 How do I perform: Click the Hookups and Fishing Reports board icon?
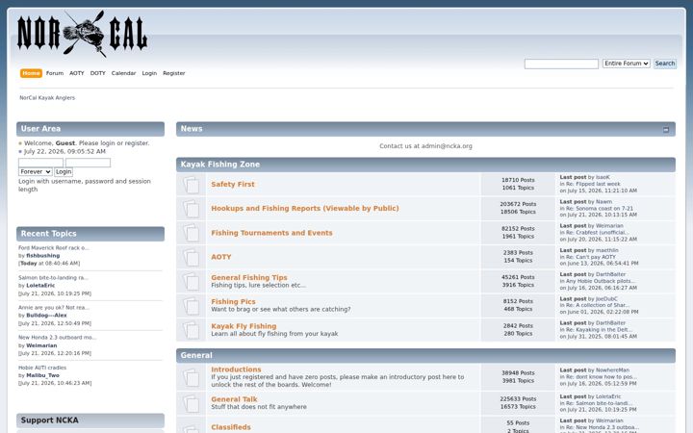click(191, 209)
